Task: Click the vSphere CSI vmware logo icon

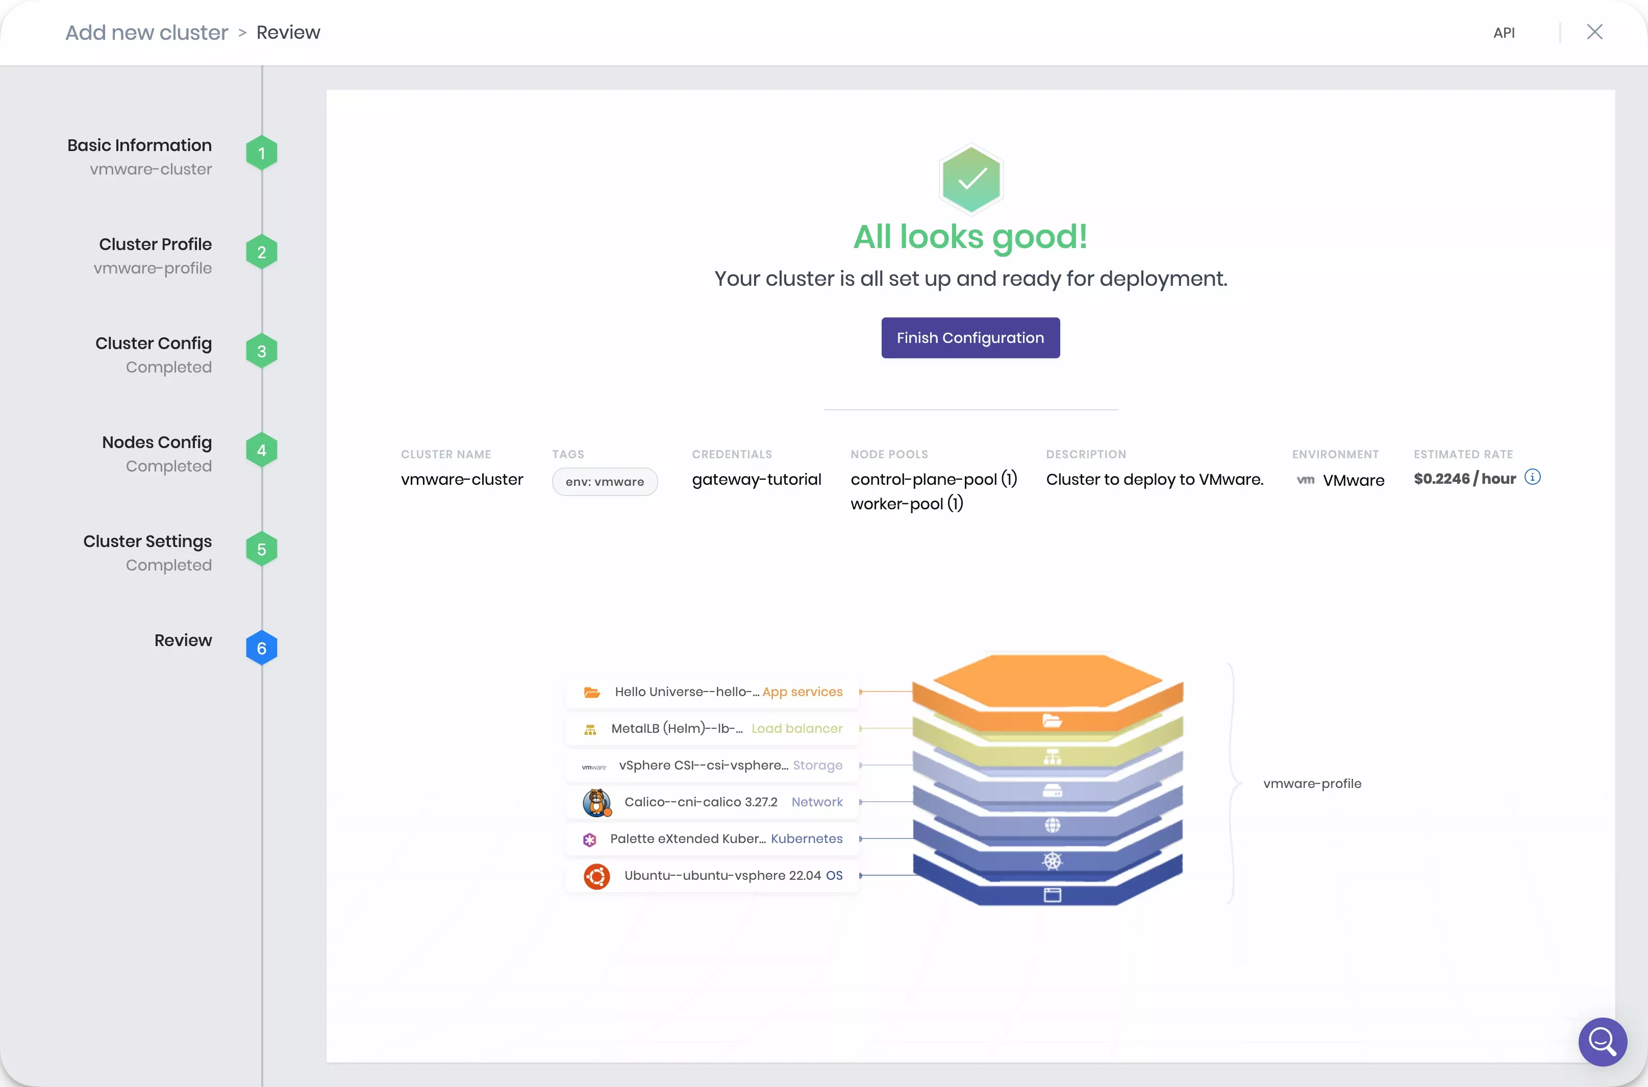Action: pos(594,767)
